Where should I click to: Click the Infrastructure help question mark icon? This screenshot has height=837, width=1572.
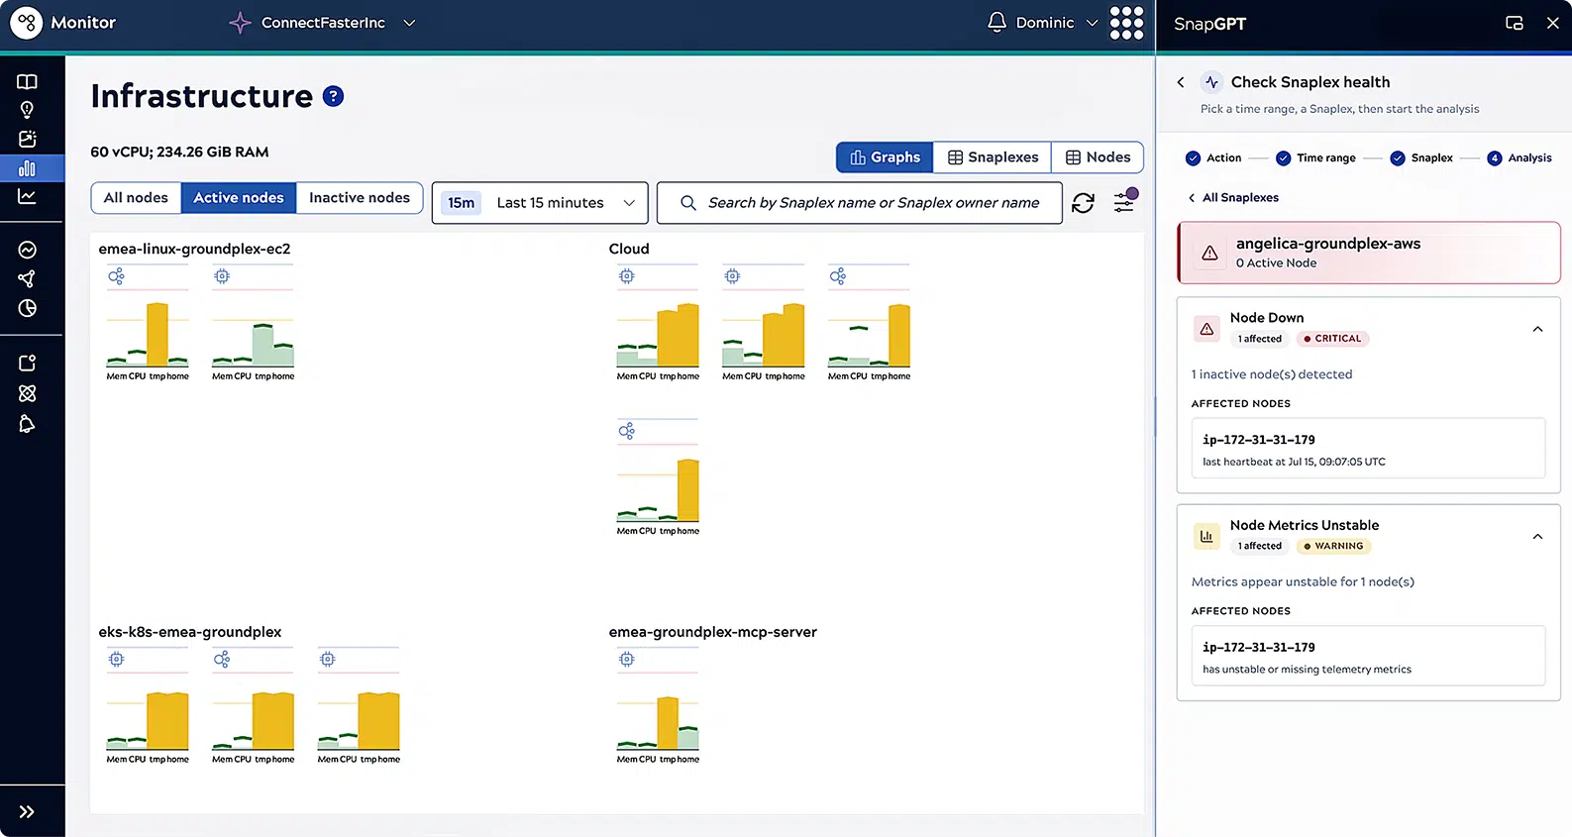click(334, 96)
